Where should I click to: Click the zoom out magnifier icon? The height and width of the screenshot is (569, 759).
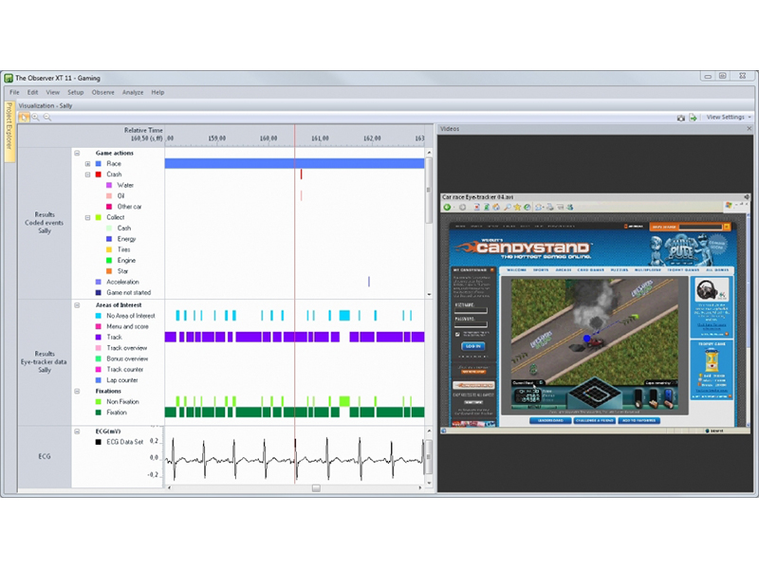46,118
